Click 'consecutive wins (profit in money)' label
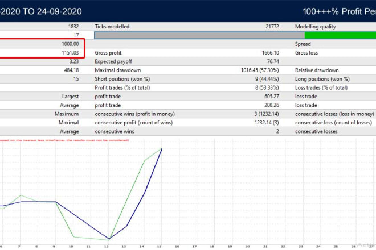Viewport: 376px width, 250px height. [x=135, y=114]
